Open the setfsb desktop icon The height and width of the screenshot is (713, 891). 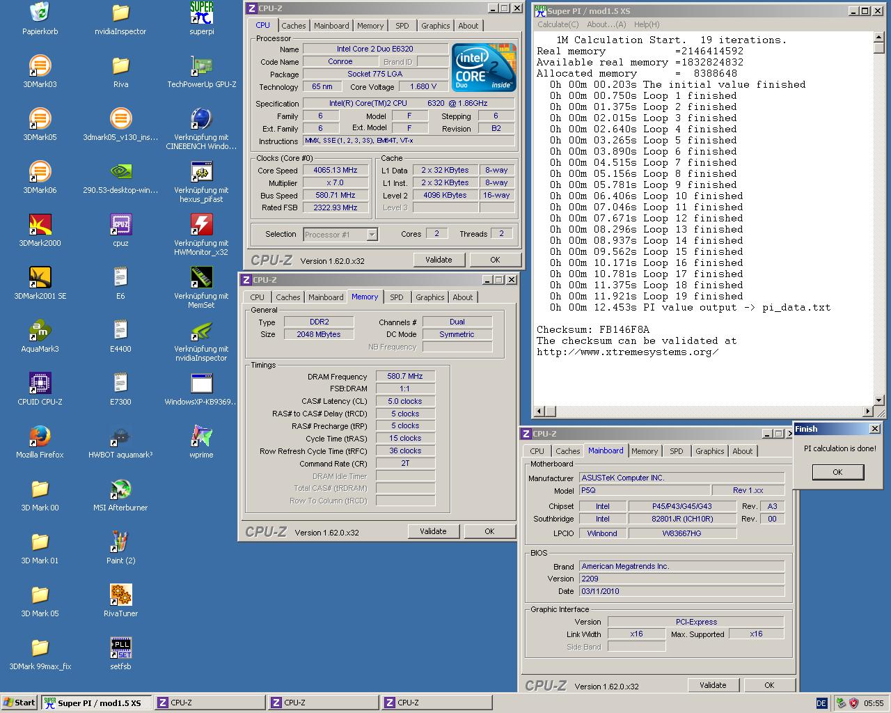120,648
